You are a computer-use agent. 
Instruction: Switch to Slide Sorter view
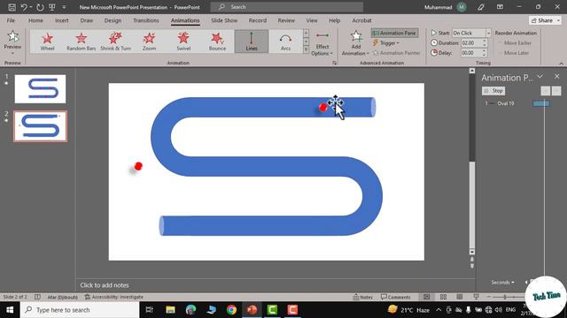(443, 297)
